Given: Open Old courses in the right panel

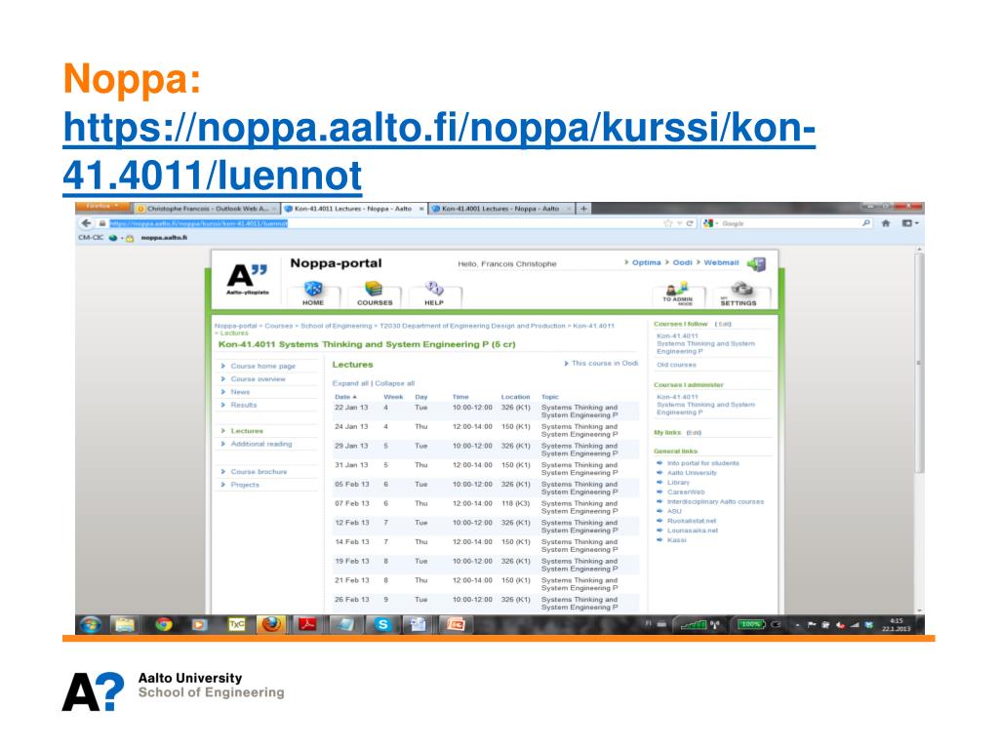Looking at the screenshot, I should pyautogui.click(x=677, y=365).
